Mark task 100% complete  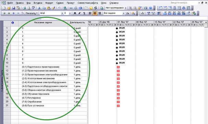tap(184, 13)
